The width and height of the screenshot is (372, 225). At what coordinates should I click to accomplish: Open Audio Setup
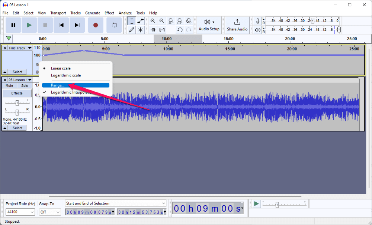(x=208, y=25)
